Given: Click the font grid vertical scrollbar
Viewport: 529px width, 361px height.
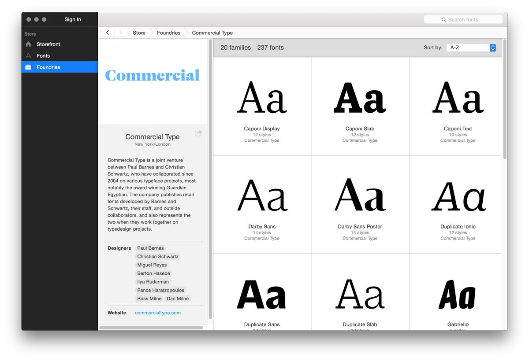Looking at the screenshot, I should pyautogui.click(x=505, y=99).
